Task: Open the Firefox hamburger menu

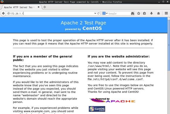Action: coord(166,13)
